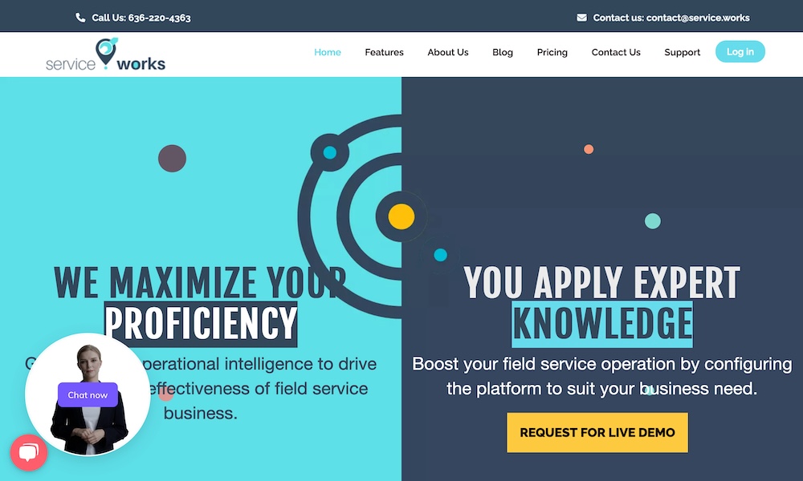803x481 pixels.
Task: Click the Service Works logo
Action: point(106,55)
